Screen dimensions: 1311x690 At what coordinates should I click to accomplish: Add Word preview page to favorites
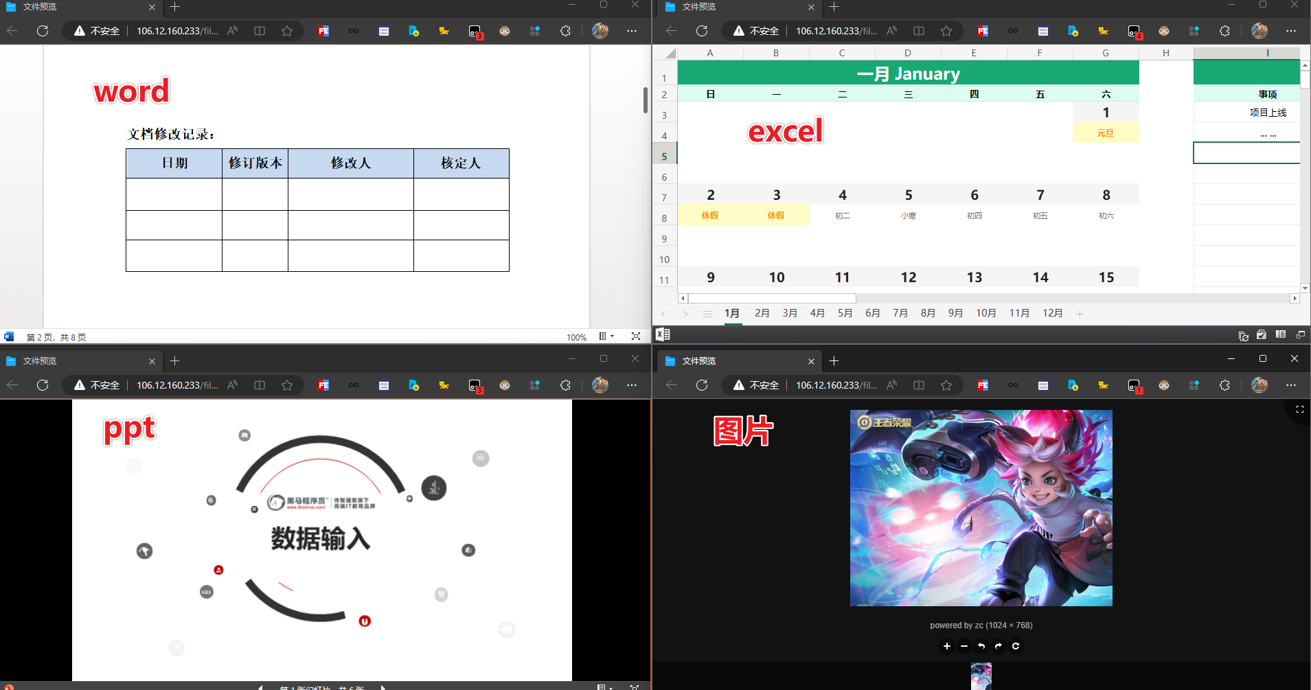[287, 31]
